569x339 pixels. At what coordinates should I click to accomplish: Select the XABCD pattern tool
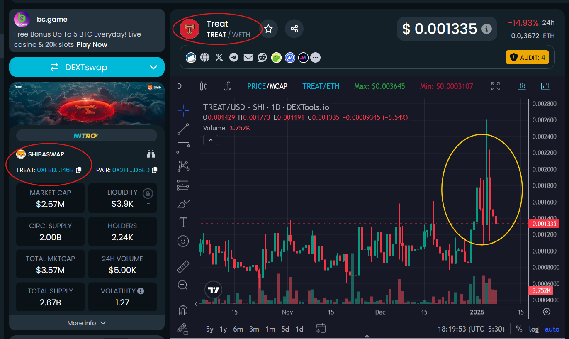point(183,166)
